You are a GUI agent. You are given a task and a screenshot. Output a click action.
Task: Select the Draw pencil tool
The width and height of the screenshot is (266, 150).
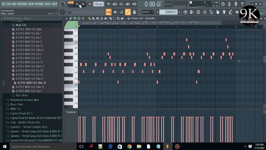pos(89,18)
